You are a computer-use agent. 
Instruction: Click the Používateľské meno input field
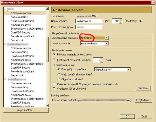tap(89, 27)
